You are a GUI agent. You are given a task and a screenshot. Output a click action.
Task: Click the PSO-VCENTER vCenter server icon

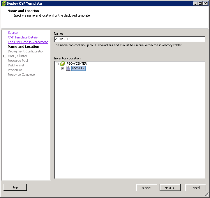click(x=63, y=64)
